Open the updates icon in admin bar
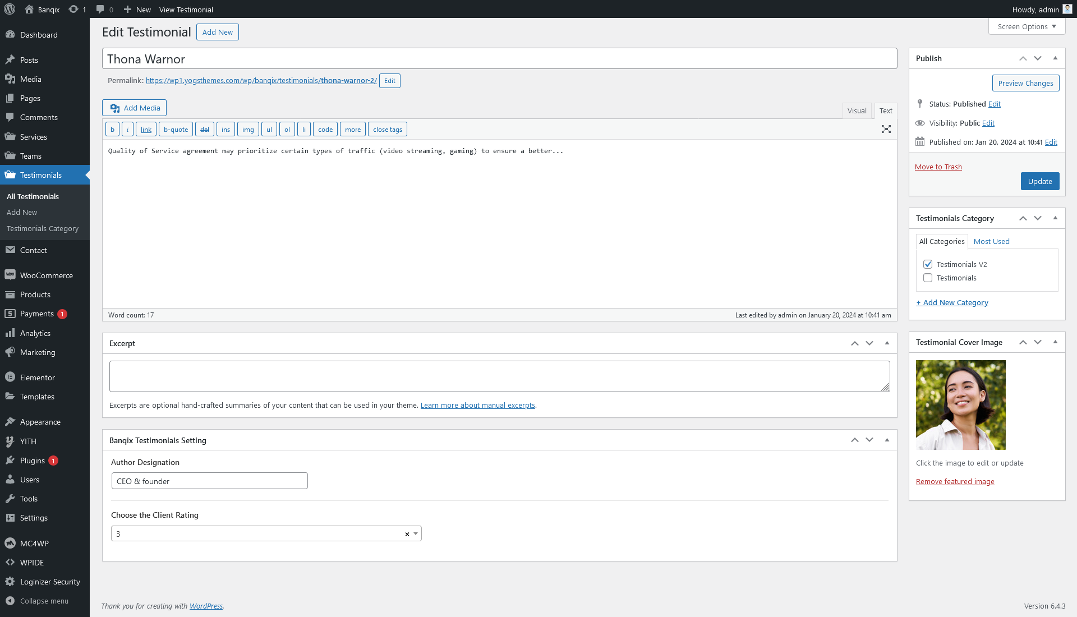This screenshot has height=617, width=1077. pos(73,9)
